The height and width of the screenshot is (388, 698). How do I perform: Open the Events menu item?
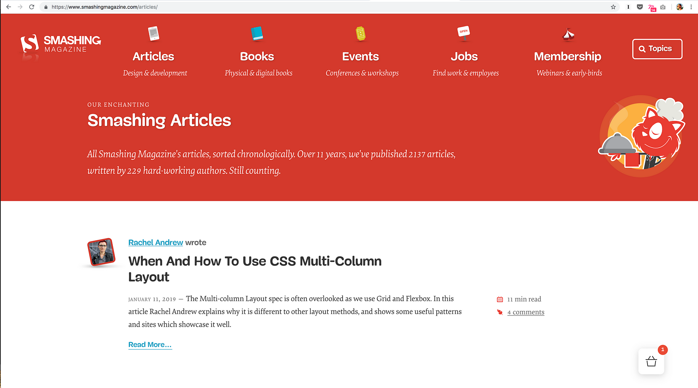point(361,57)
